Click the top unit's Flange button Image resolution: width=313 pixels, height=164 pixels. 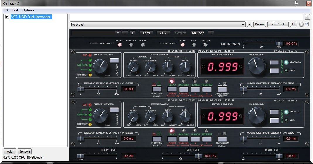(x=195, y=89)
